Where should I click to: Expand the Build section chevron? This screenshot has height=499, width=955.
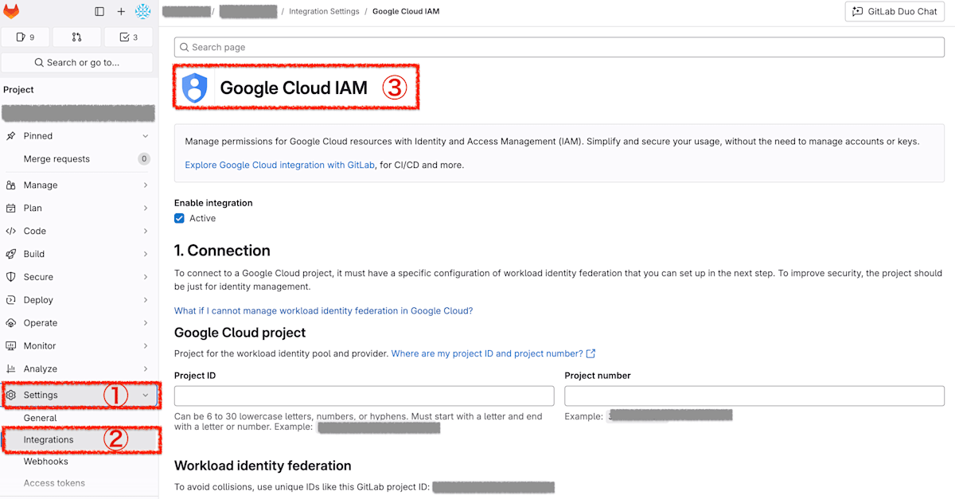pyautogui.click(x=145, y=255)
